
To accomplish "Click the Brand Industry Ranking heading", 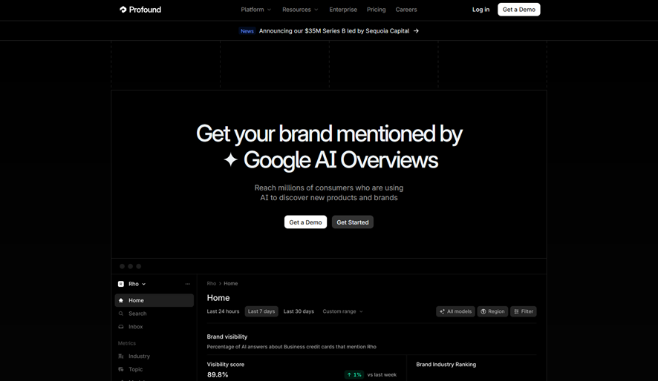I will click(446, 365).
